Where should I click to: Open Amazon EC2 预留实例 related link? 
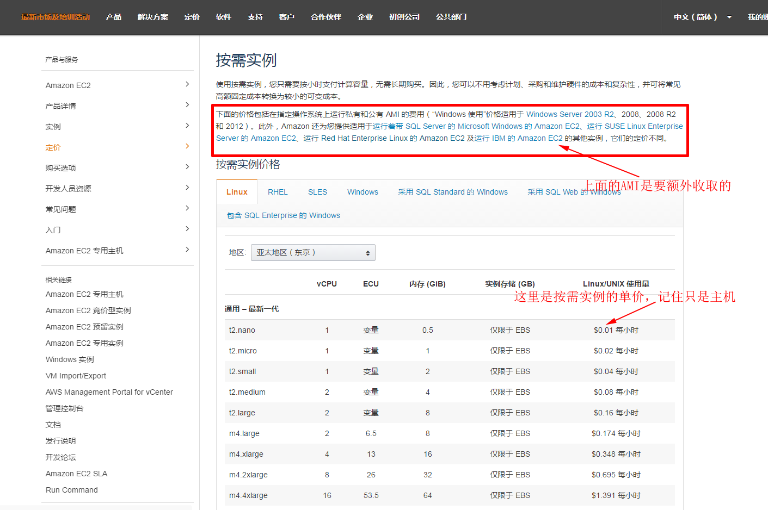pos(84,327)
